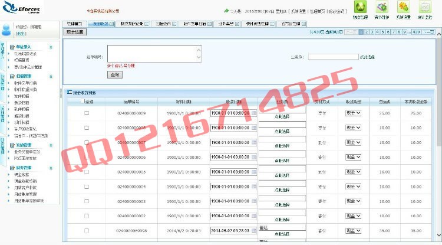Click the list icon beside the table title
Screen dimensions: 442x245
70,92
